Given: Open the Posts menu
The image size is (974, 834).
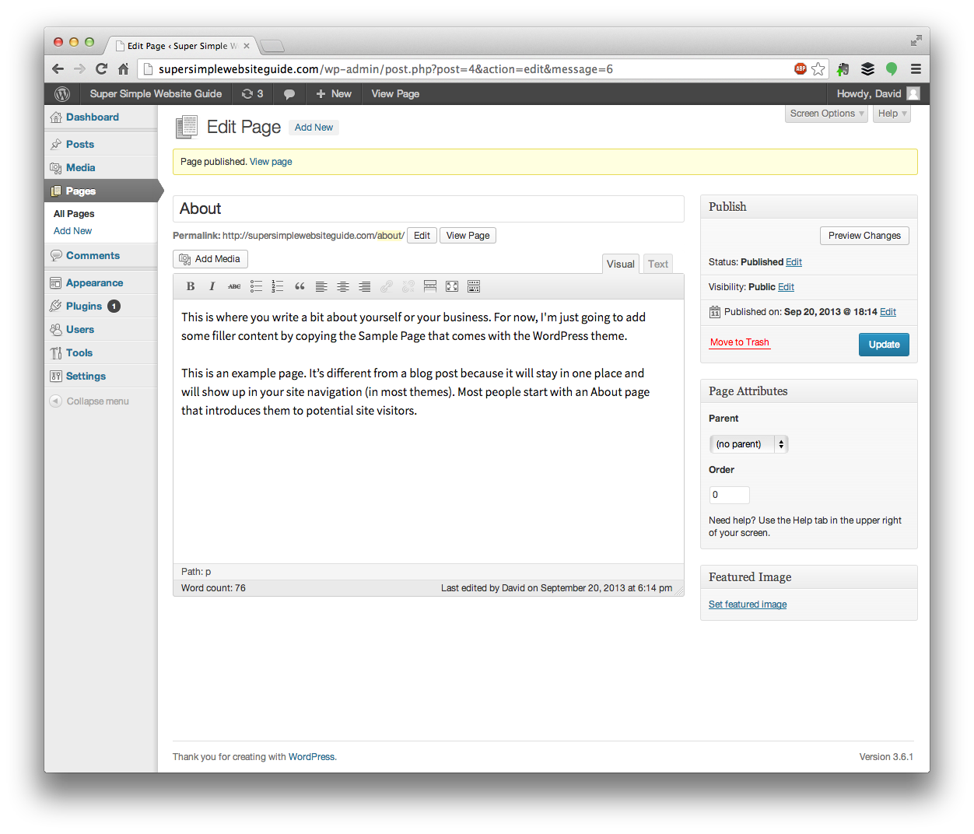Looking at the screenshot, I should point(100,145).
